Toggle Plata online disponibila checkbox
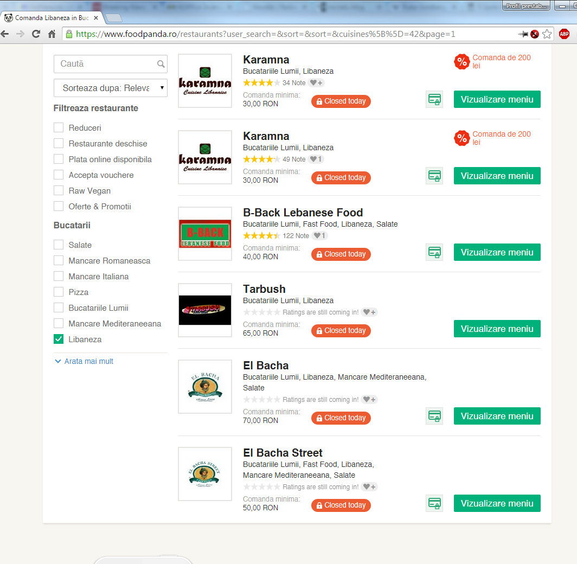This screenshot has width=577, height=564. [59, 159]
